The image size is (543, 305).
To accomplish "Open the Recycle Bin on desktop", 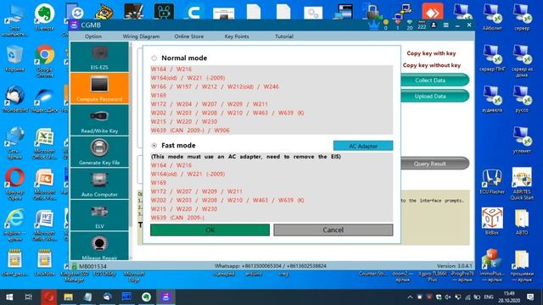I will [x=14, y=58].
